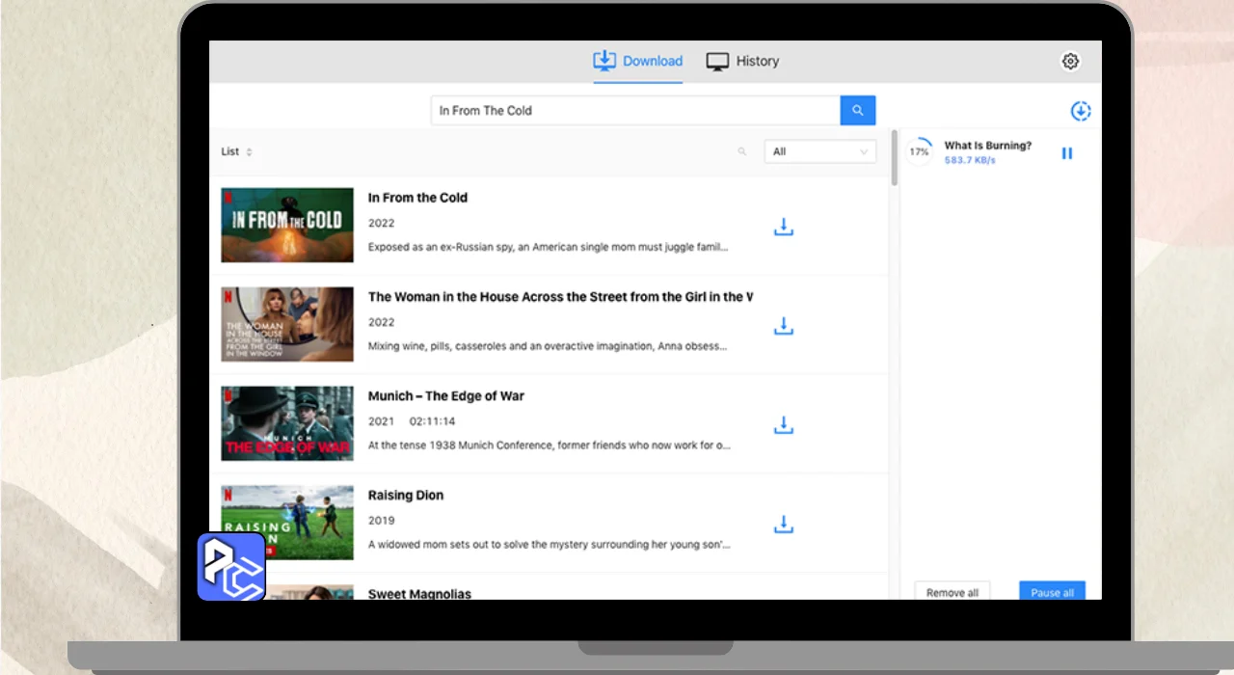Viewport: 1234px width, 675px height.
Task: Download In From the Cold
Action: click(x=784, y=228)
